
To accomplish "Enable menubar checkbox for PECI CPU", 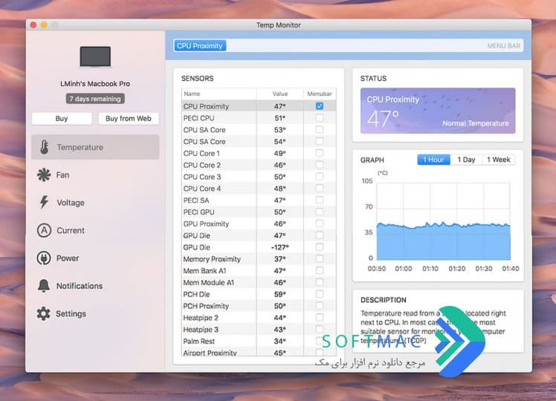I will point(320,117).
